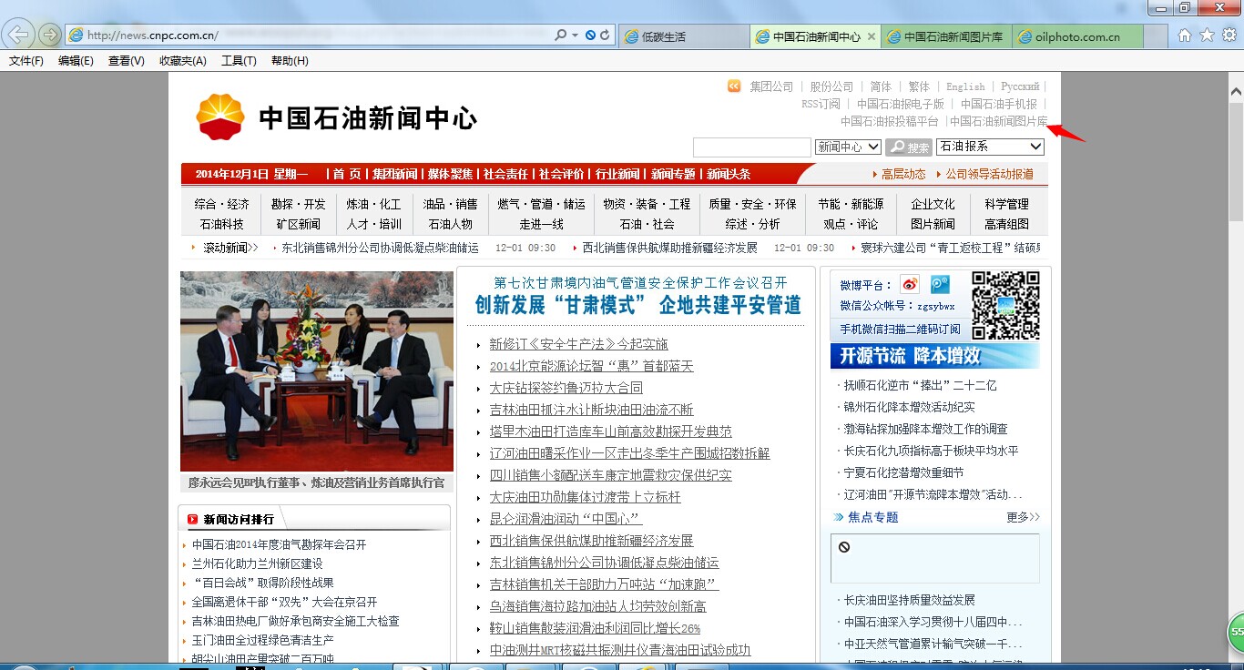The width and height of the screenshot is (1244, 670).
Task: Click the red icon beside 新闻访问排行
Action: tap(192, 519)
